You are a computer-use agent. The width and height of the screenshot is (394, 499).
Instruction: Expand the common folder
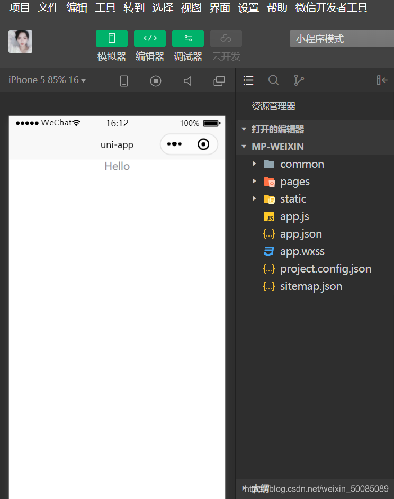click(x=302, y=164)
